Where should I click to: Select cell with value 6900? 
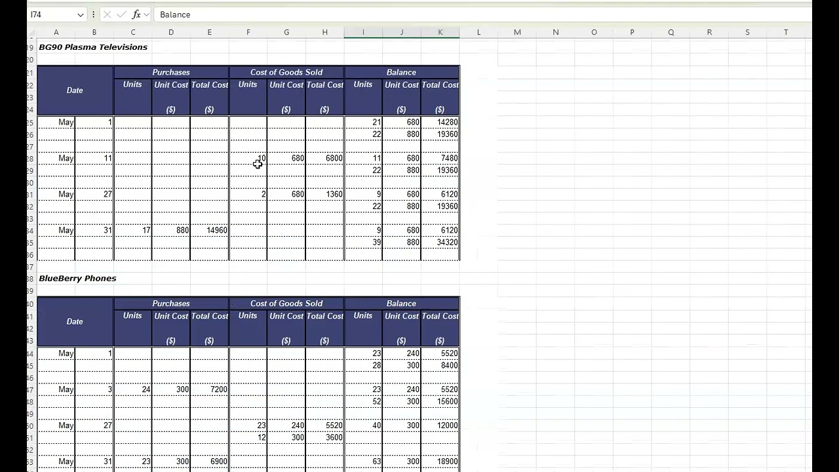[x=210, y=462]
